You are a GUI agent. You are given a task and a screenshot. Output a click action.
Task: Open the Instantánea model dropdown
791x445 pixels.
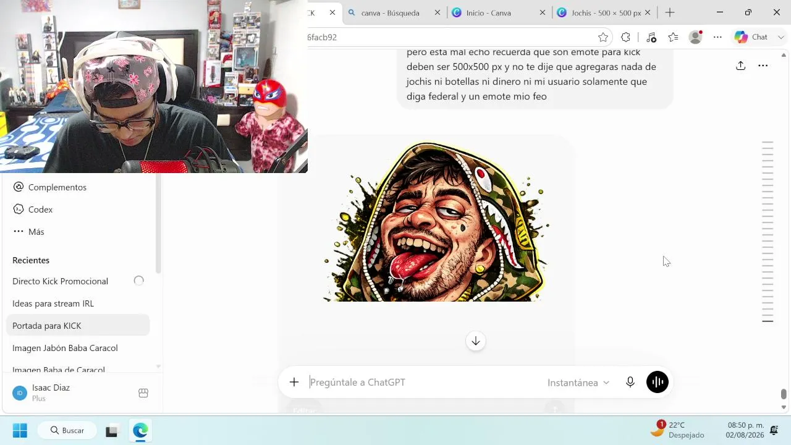[x=578, y=383]
